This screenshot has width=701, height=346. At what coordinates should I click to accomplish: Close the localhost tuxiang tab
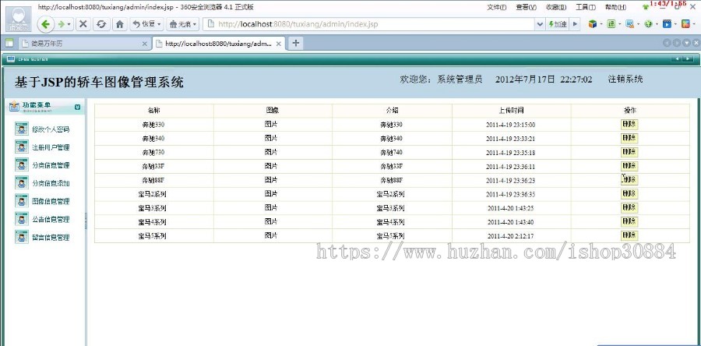tap(278, 44)
